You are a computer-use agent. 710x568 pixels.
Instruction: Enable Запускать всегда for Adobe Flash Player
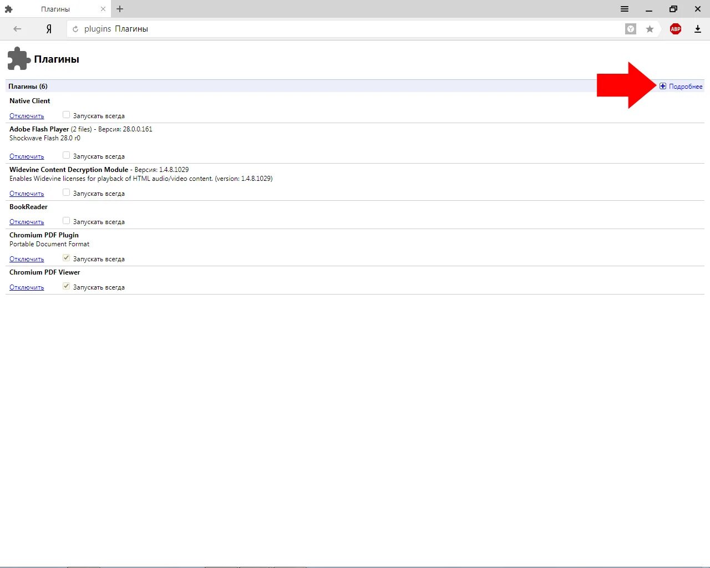pos(66,155)
